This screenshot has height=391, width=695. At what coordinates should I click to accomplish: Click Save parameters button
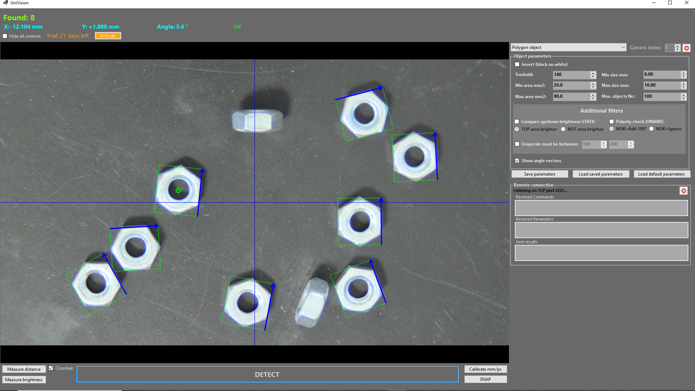point(539,174)
